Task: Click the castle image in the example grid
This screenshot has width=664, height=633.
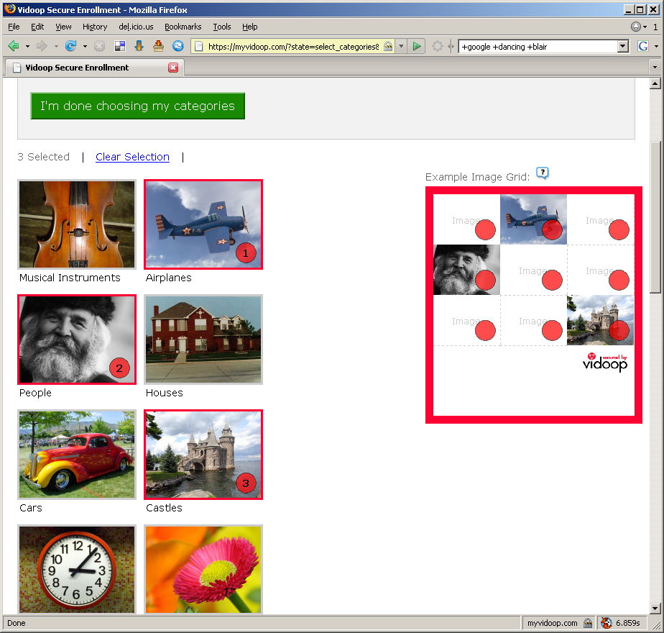Action: coord(601,320)
